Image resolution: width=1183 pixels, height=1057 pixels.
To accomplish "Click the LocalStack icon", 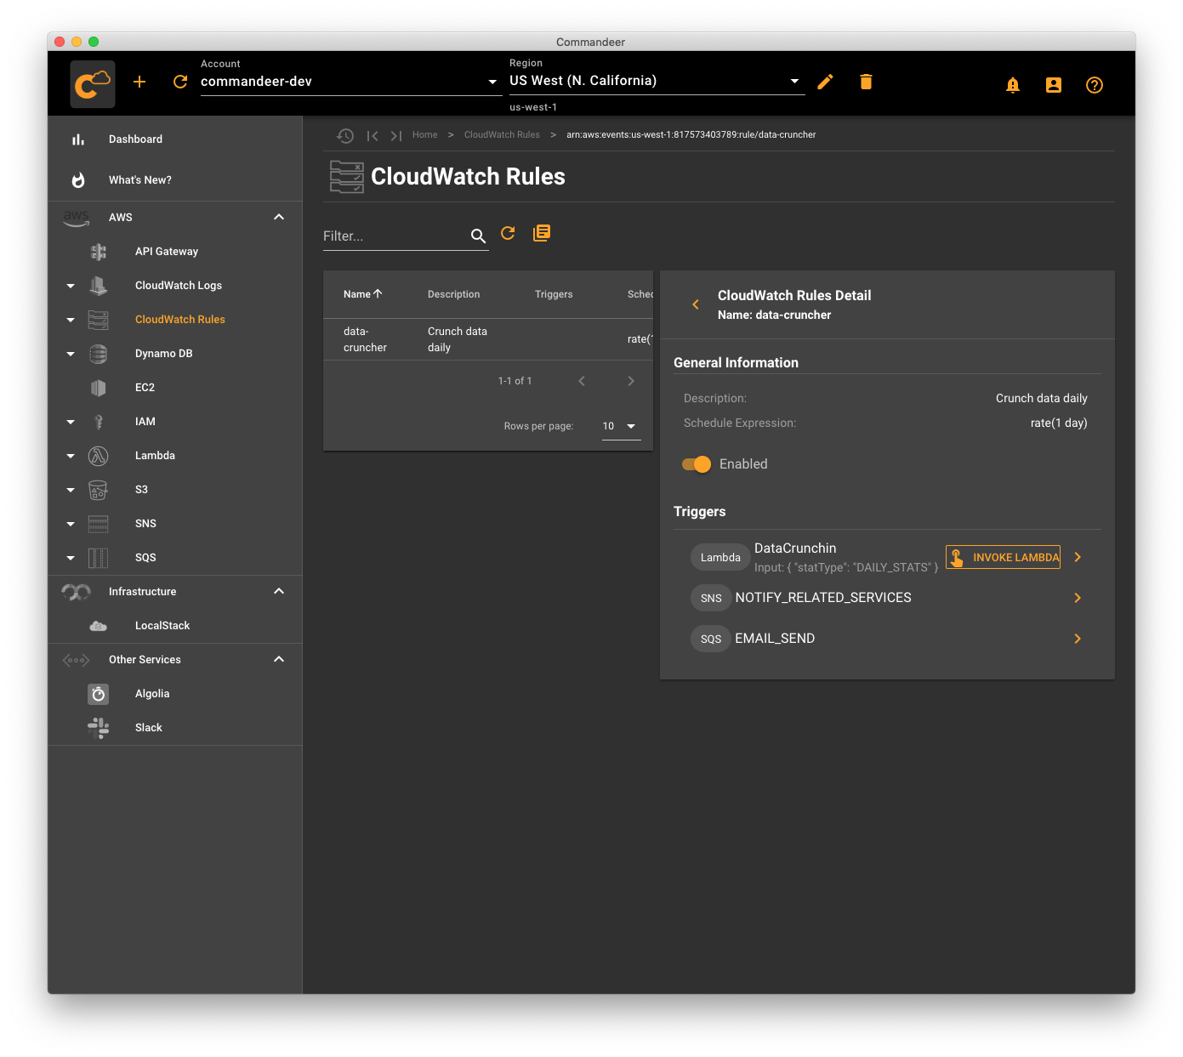I will [99, 626].
